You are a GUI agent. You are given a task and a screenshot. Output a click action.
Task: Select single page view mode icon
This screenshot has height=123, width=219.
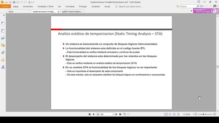click(x=166, y=114)
